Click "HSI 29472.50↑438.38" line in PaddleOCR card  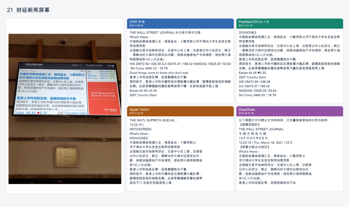254,82
